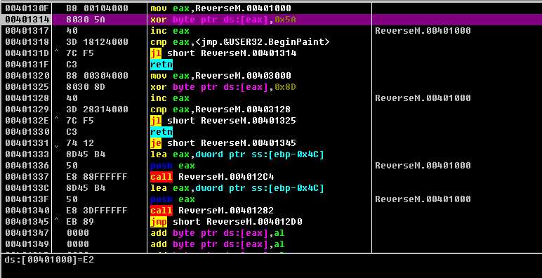Viewport: 542px width, 278px height.
Task: Select the push eax instruction at 0040133F
Action: [173, 199]
